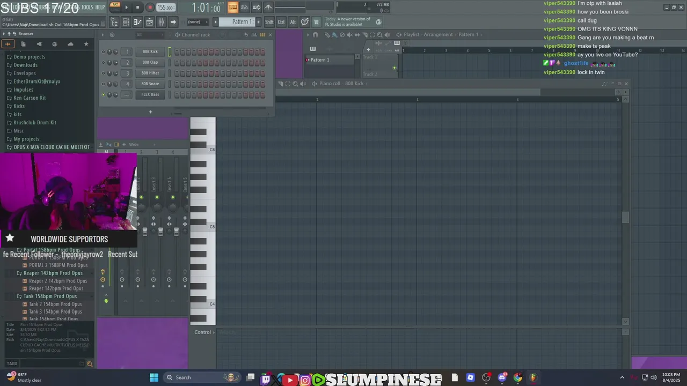Click the globe news icon

point(378,22)
